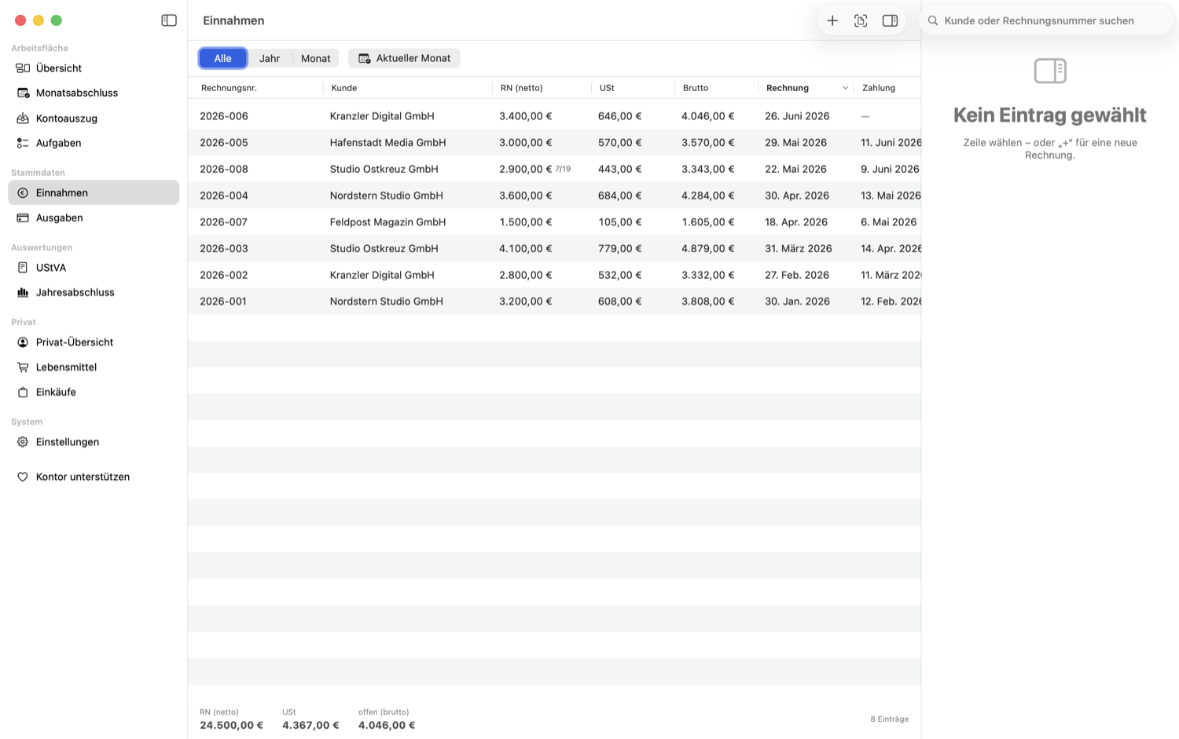Click the Jahresabschluss chart icon

pyautogui.click(x=23, y=292)
